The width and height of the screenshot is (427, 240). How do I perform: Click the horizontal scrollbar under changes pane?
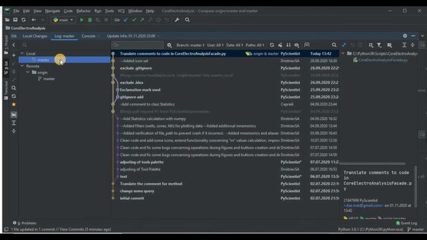[373, 164]
